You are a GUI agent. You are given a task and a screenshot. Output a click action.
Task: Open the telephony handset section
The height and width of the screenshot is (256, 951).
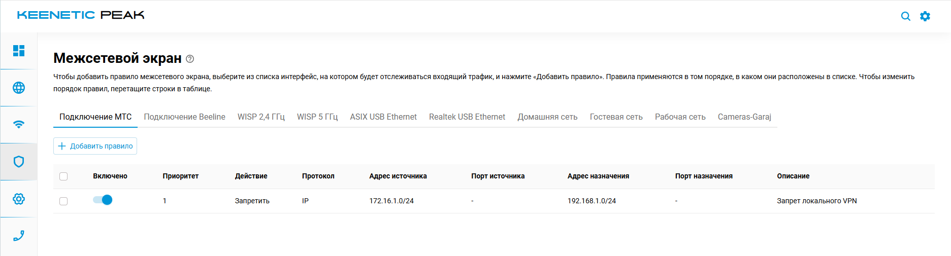tap(19, 236)
